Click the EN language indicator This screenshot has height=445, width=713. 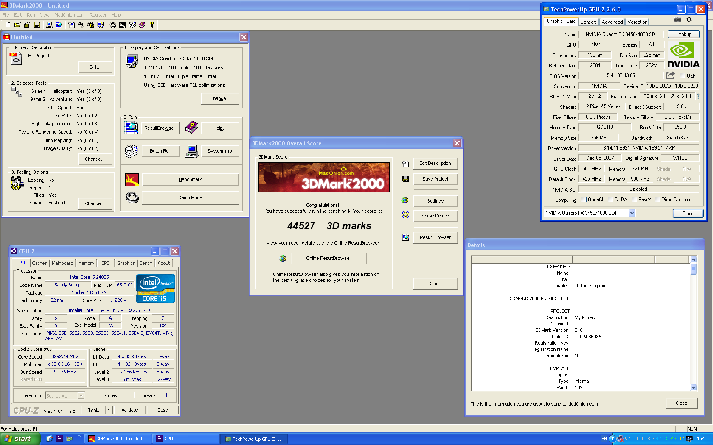(x=604, y=439)
